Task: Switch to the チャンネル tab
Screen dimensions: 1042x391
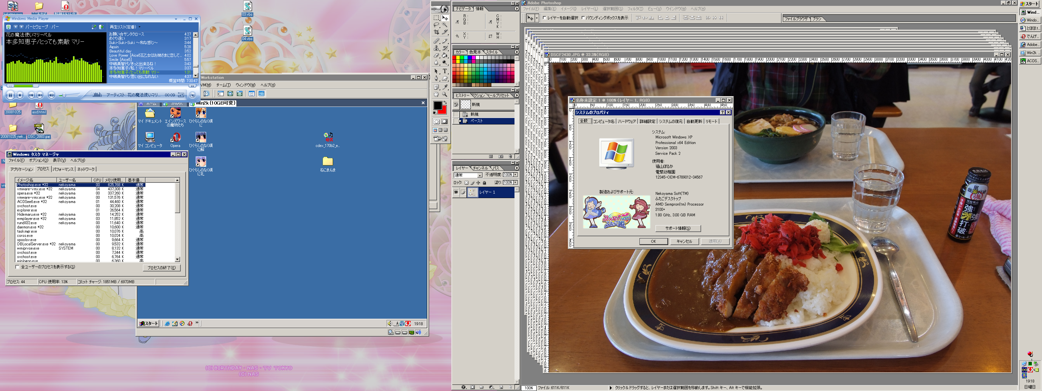Action: (481, 168)
